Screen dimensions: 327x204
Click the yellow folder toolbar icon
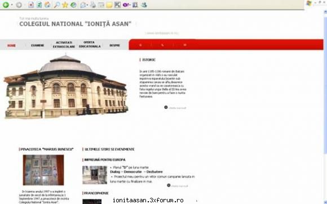(x=109, y=5)
